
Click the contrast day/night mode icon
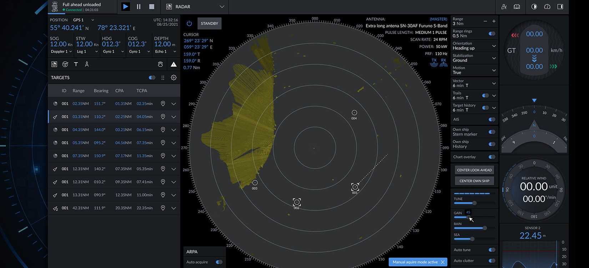coord(534,7)
